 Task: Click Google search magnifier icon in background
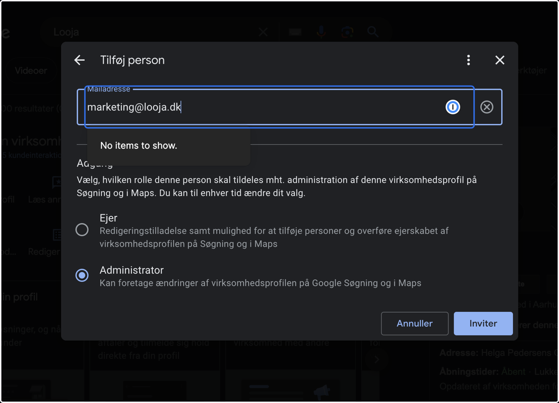(x=373, y=32)
